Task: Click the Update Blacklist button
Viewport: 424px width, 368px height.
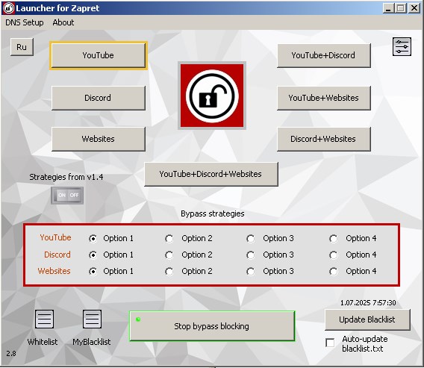Action: click(x=367, y=320)
